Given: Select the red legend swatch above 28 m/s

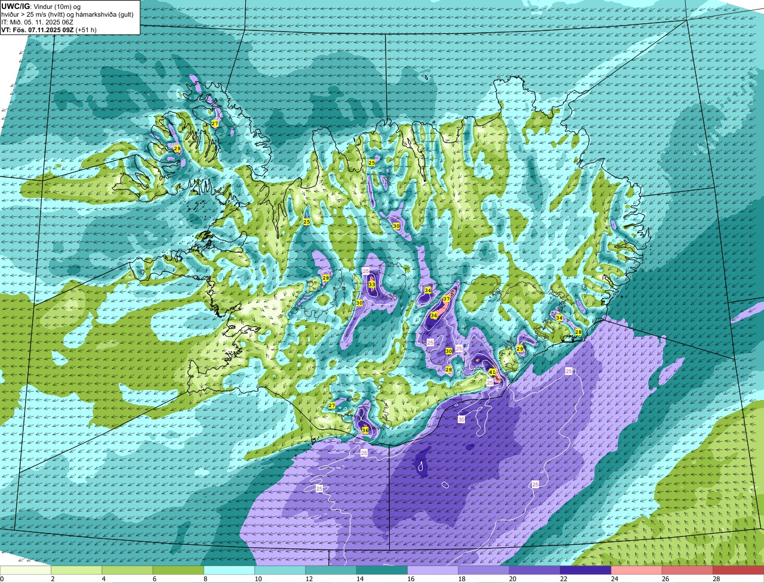Looking at the screenshot, I should point(738,570).
